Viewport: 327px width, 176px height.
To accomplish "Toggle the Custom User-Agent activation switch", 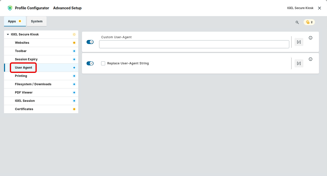I will (x=90, y=42).
